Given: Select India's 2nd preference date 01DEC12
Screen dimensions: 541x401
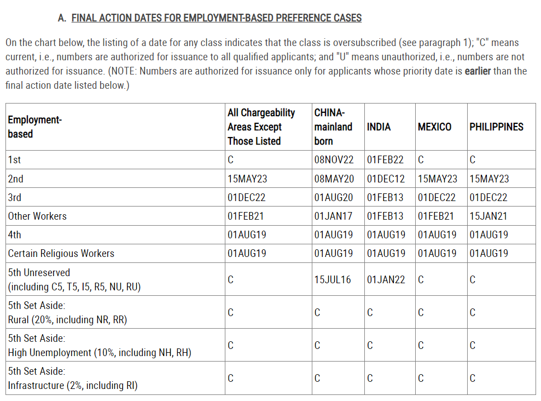Looking at the screenshot, I should (385, 179).
